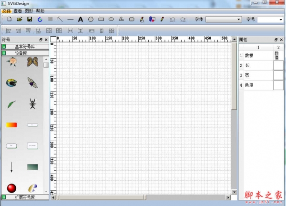
Task: Pick the red-yellow gradient rectangle symbol
Action: tap(11, 125)
